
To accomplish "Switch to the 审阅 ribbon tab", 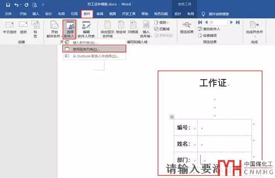I will tap(100, 14).
